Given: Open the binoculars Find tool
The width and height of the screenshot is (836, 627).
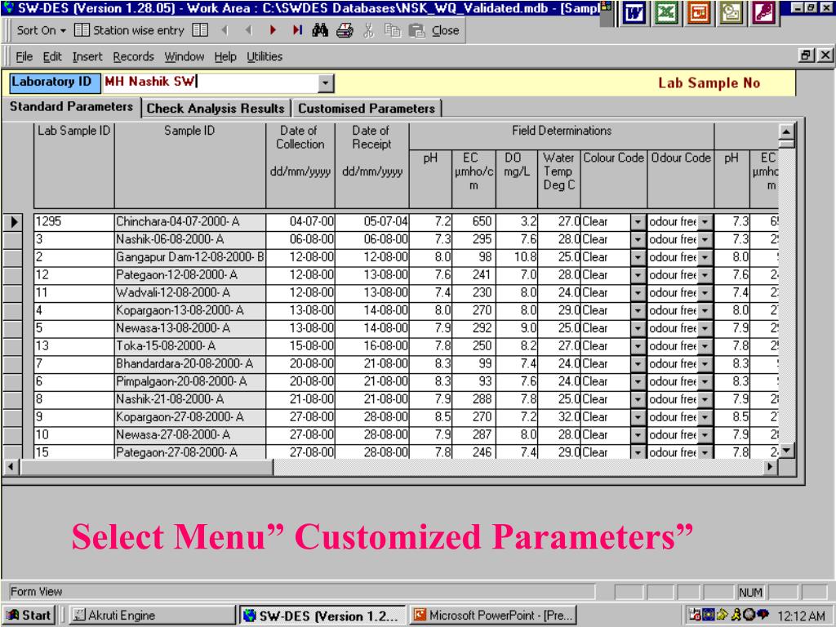Looking at the screenshot, I should (320, 30).
